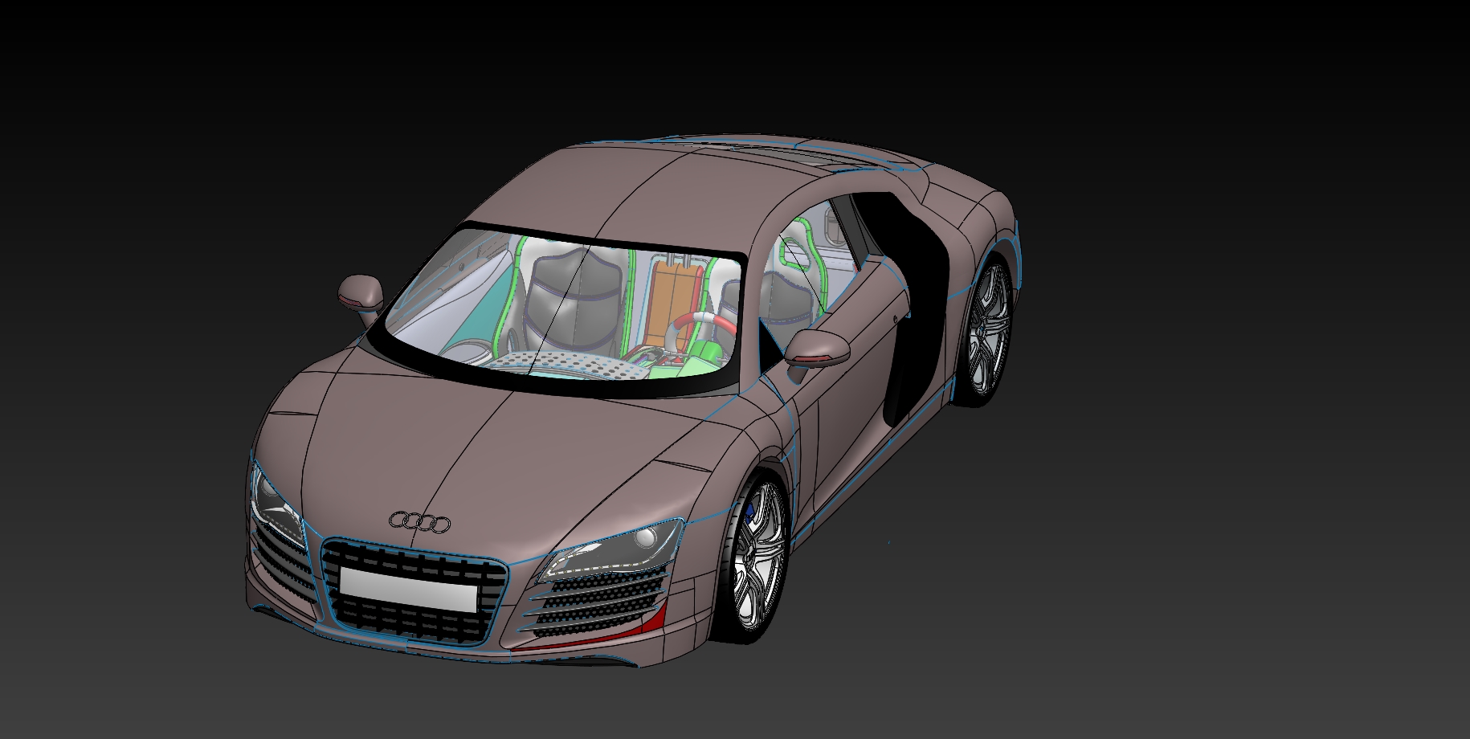Click the black side blade air intake
Screen dimensions: 1470x739
(911, 313)
